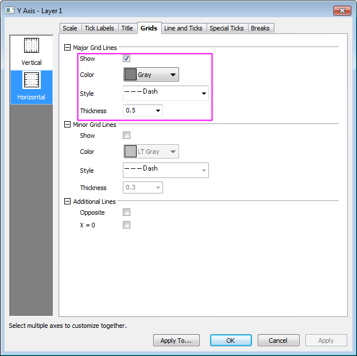Check the Opposite additional line box
The width and height of the screenshot is (357, 356).
(127, 212)
